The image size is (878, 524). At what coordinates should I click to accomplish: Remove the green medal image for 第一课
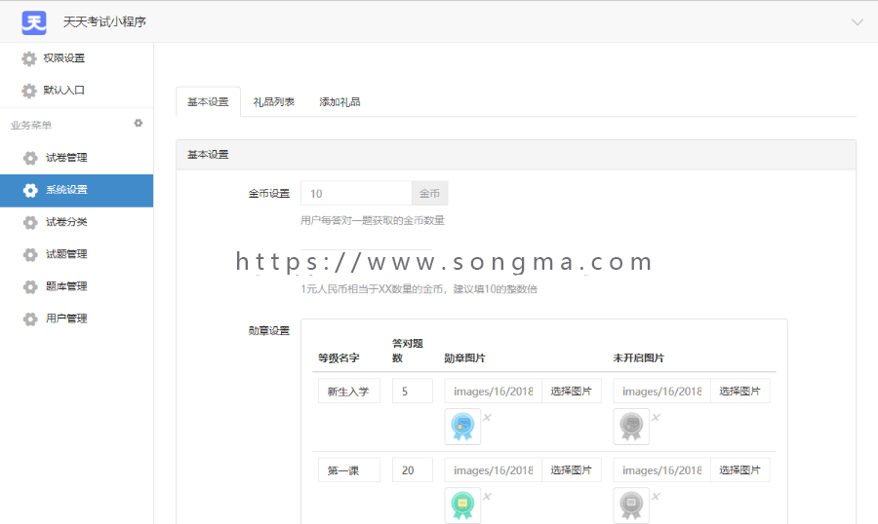[487, 496]
